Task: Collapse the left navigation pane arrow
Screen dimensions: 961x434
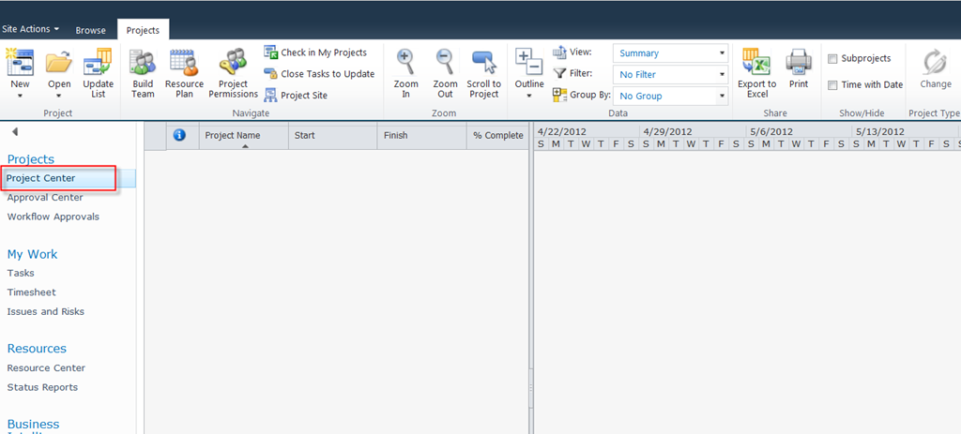Action: coord(15,131)
